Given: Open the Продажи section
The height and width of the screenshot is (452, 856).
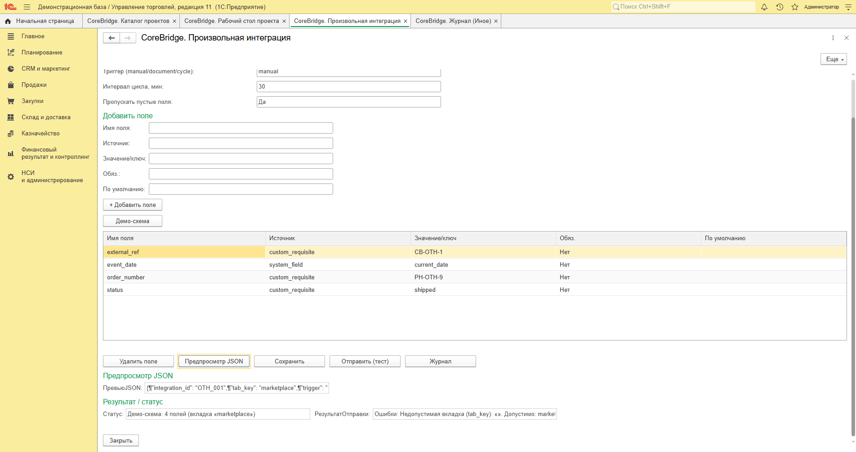Looking at the screenshot, I should (34, 85).
